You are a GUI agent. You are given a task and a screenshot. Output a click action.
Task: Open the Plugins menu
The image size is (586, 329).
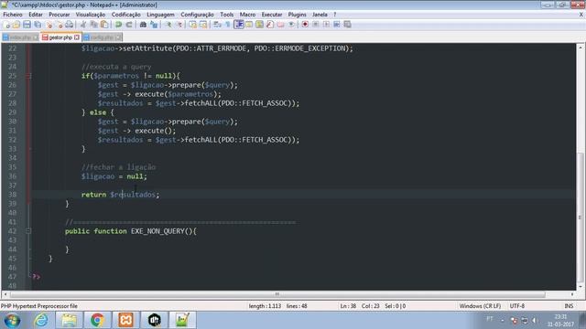[x=297, y=15]
